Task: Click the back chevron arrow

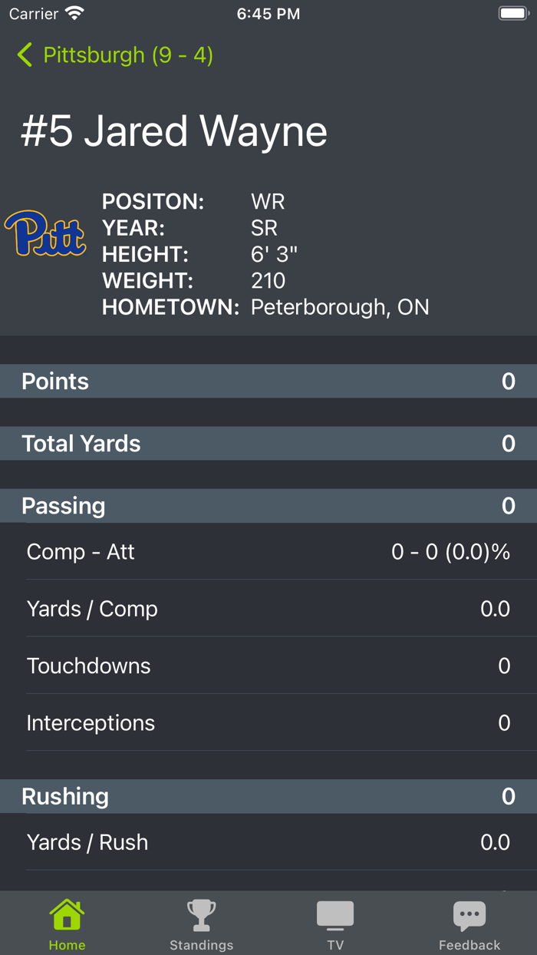Action: (x=24, y=55)
